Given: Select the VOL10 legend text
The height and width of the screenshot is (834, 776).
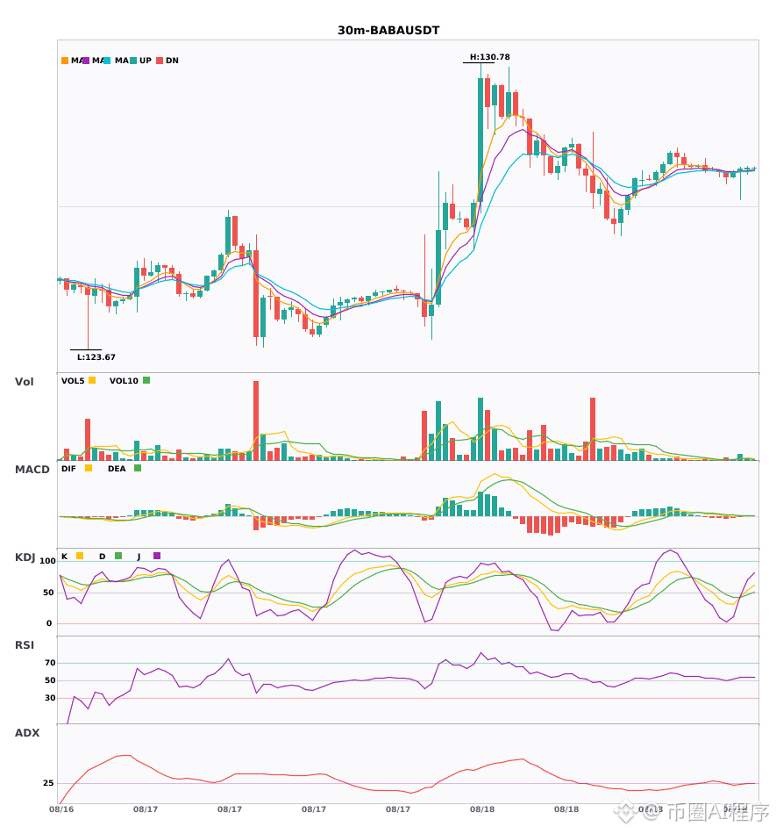Looking at the screenshot, I should click(x=124, y=381).
